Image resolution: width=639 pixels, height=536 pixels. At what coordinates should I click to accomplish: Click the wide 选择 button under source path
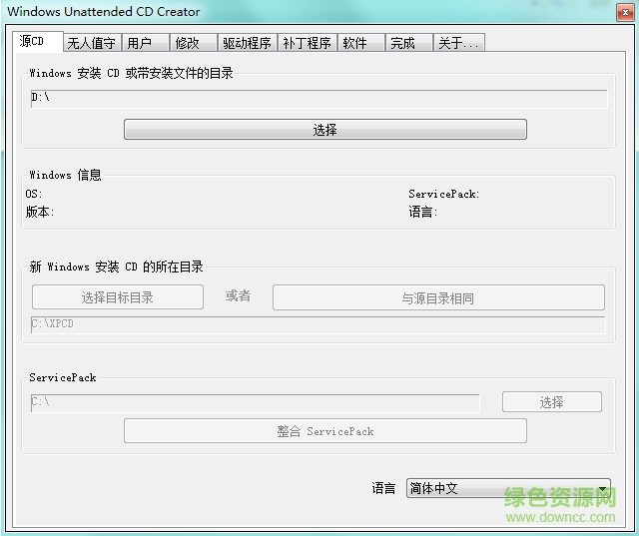pyautogui.click(x=325, y=130)
